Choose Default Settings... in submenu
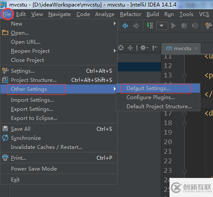 click(x=158, y=88)
